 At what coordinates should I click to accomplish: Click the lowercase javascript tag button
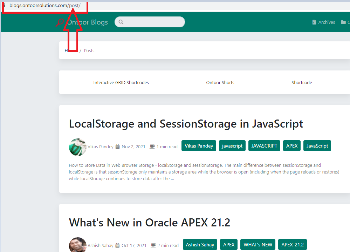232,146
